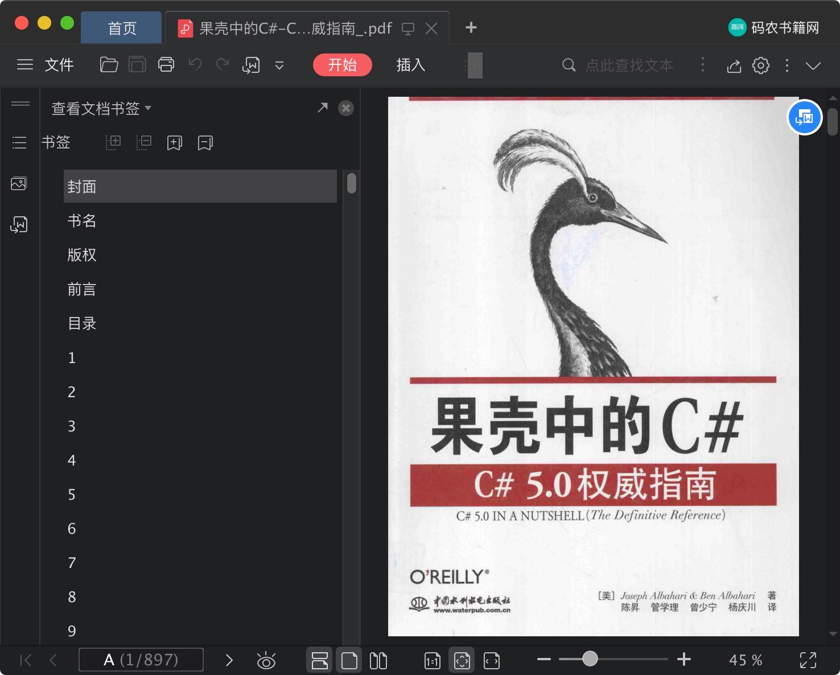Toggle two-page view
Viewport: 840px width, 675px height.
click(x=378, y=660)
